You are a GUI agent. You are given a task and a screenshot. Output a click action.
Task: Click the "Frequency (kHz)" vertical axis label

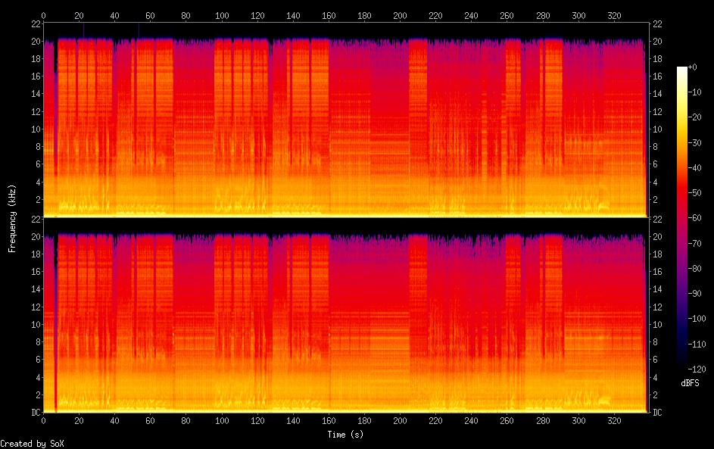[12, 218]
